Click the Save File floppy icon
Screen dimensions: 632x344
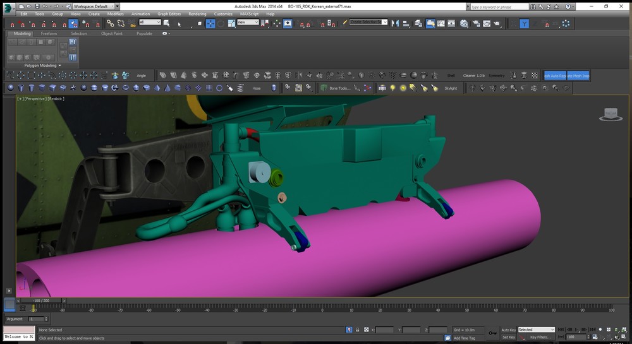tap(38, 6)
